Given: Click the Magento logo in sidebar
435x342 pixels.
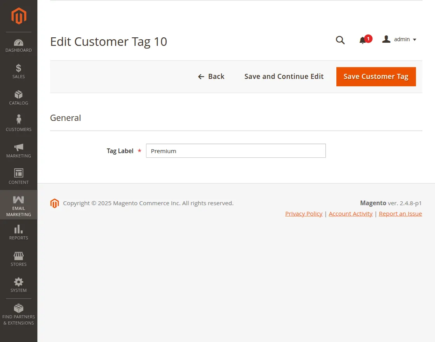Looking at the screenshot, I should click(19, 16).
